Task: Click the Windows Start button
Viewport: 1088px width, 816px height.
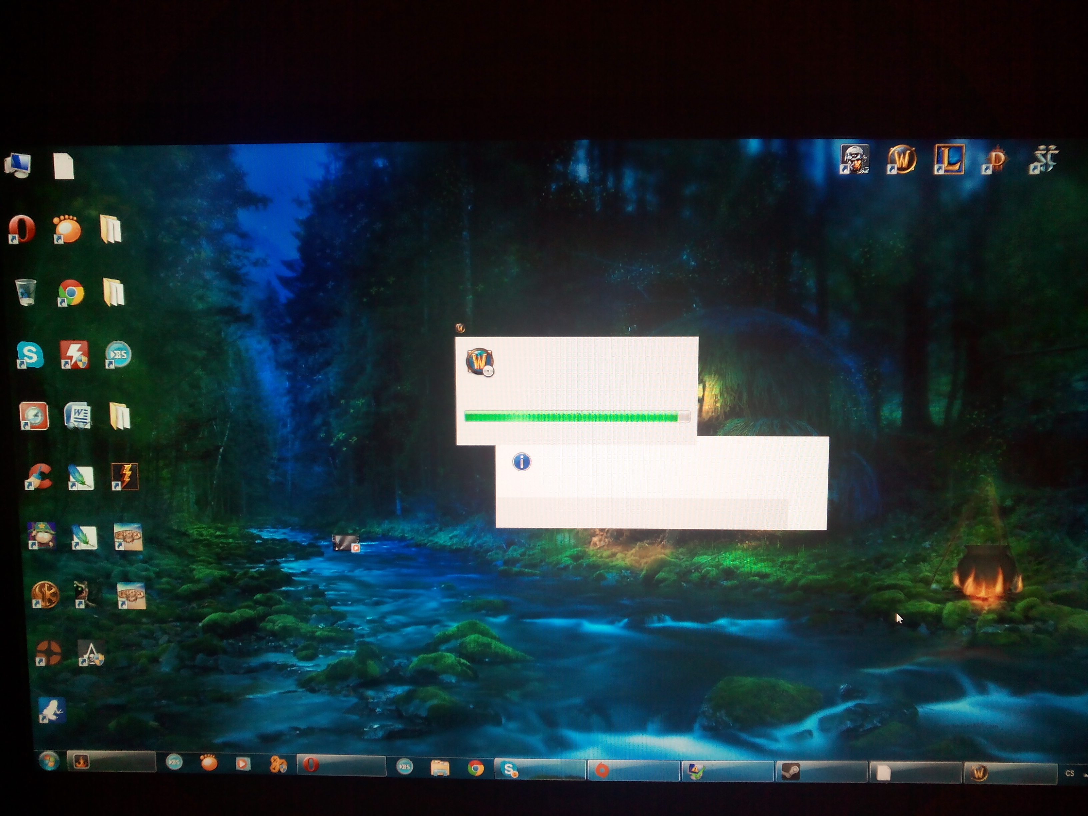Action: coord(49,761)
